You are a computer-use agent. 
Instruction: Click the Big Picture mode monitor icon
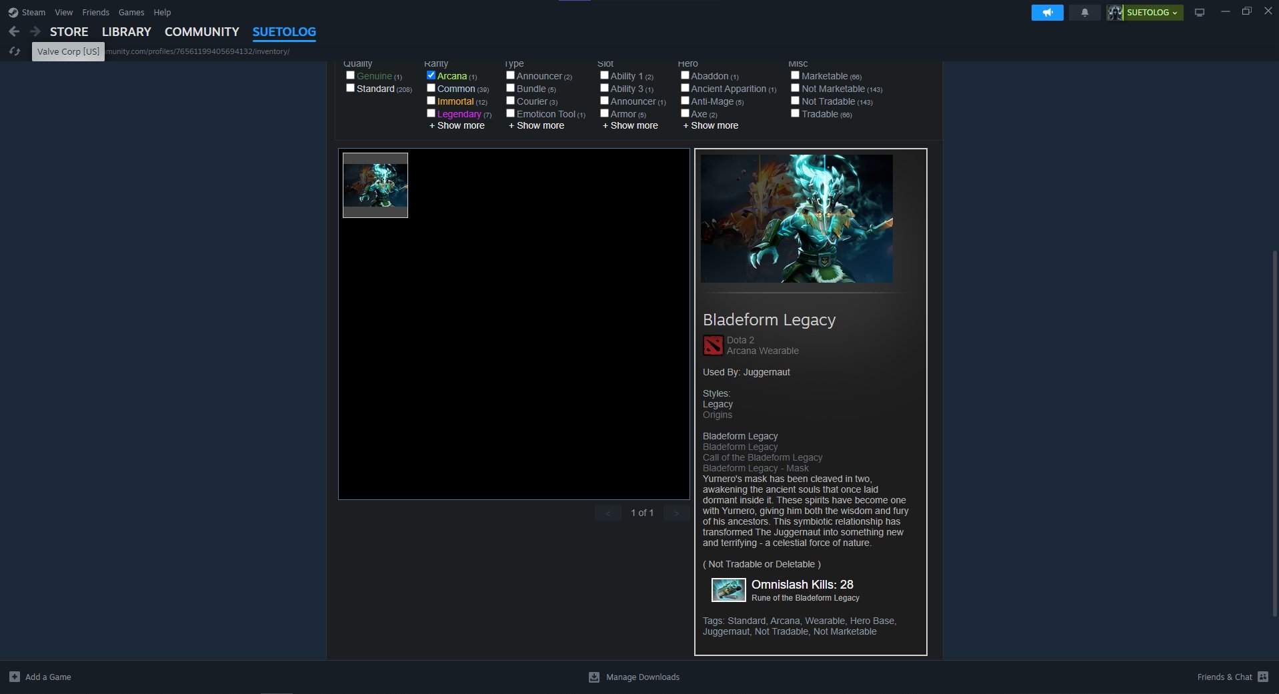pos(1199,13)
